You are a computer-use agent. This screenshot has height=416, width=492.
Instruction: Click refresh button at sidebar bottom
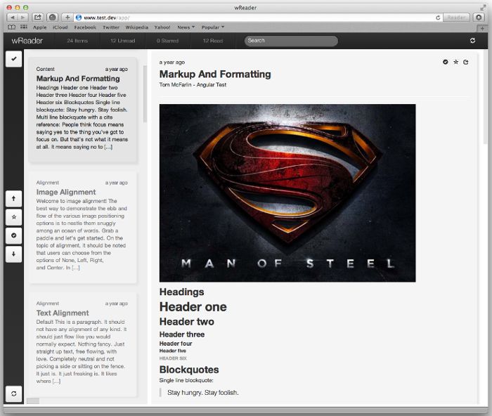click(14, 394)
